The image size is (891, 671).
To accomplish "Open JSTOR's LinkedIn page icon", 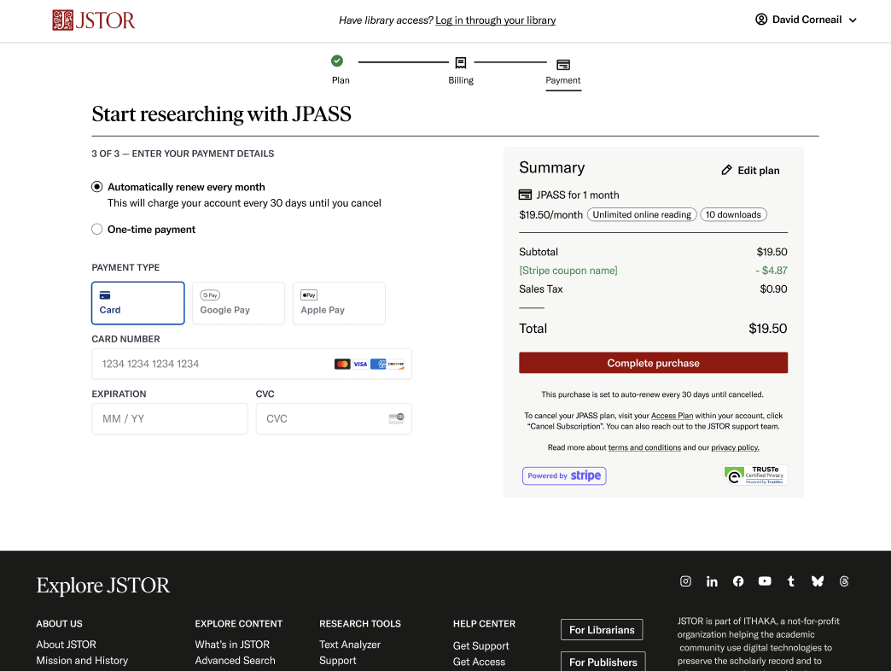I will click(x=712, y=581).
